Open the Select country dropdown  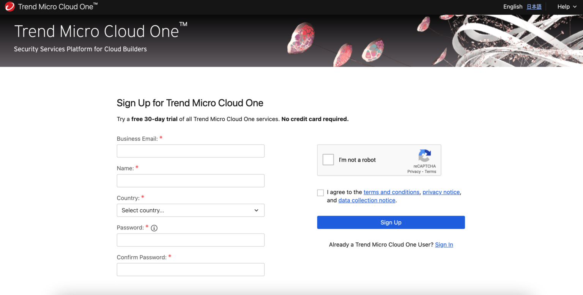pyautogui.click(x=191, y=210)
